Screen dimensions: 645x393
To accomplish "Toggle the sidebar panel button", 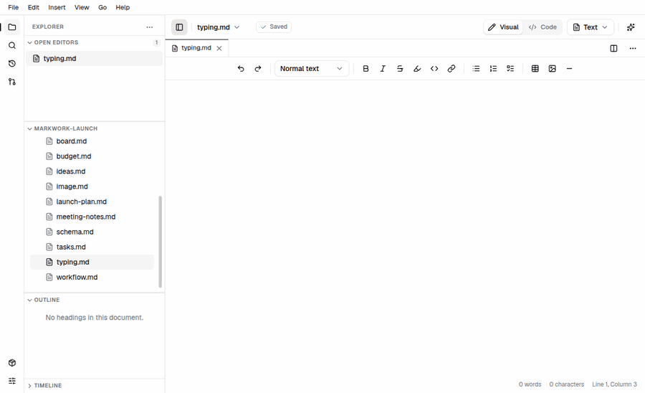I will [x=179, y=27].
